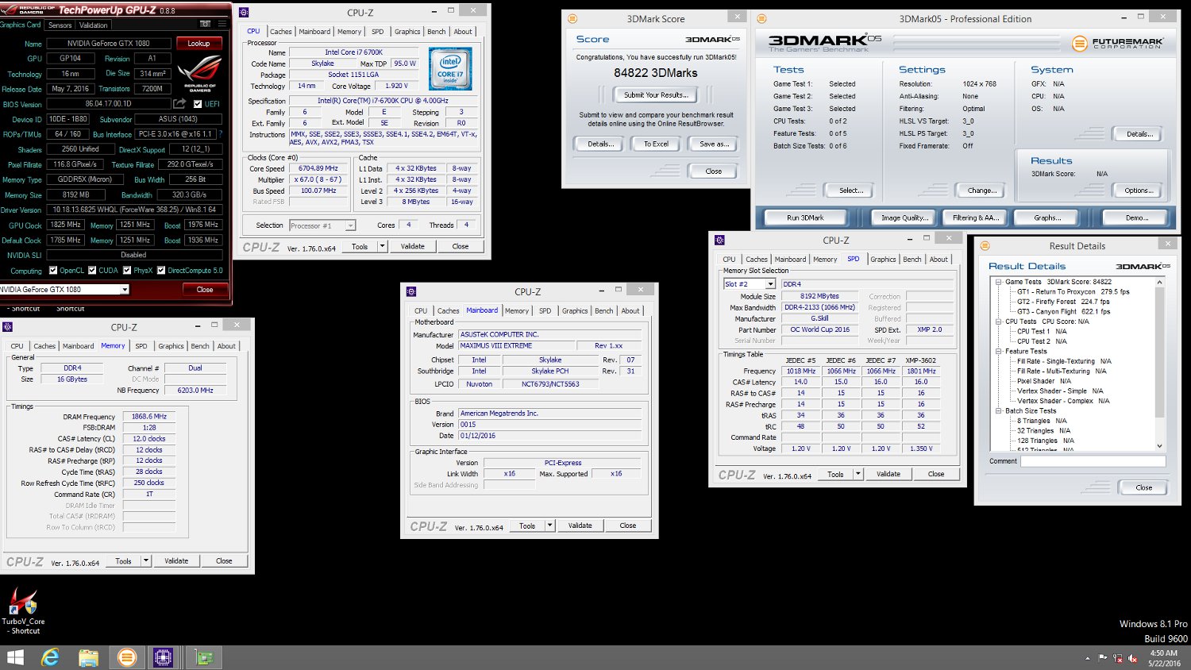
Task: Open the Tools dropdown arrow in Mainboard window
Action: coord(549,526)
